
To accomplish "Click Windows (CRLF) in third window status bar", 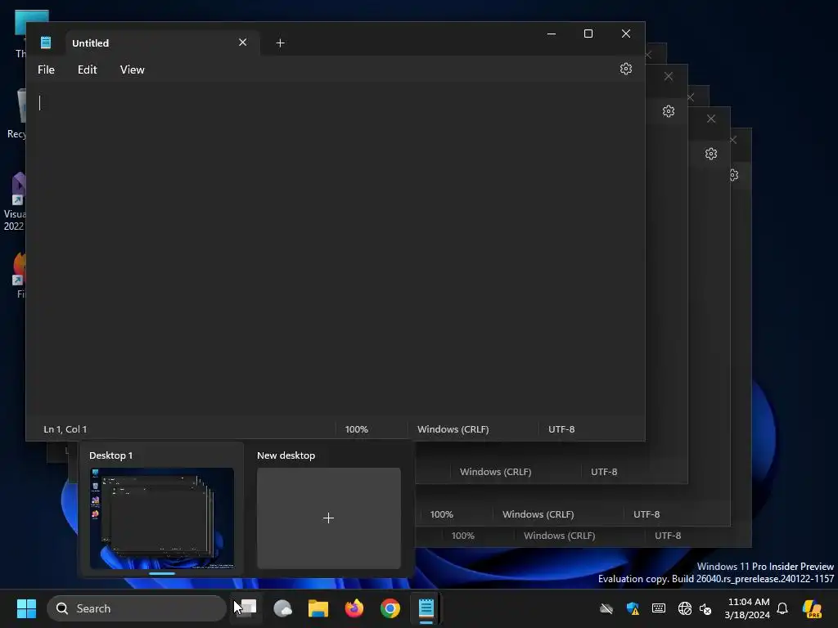I will pos(538,514).
